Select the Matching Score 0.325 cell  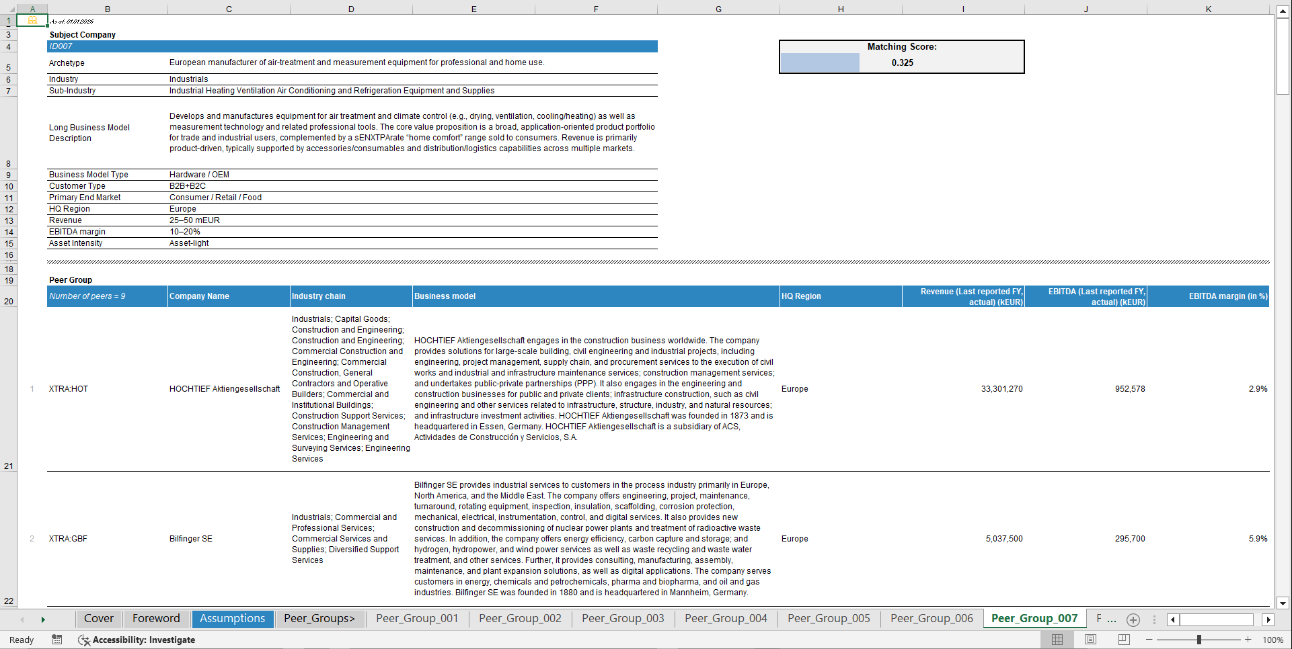(x=903, y=62)
